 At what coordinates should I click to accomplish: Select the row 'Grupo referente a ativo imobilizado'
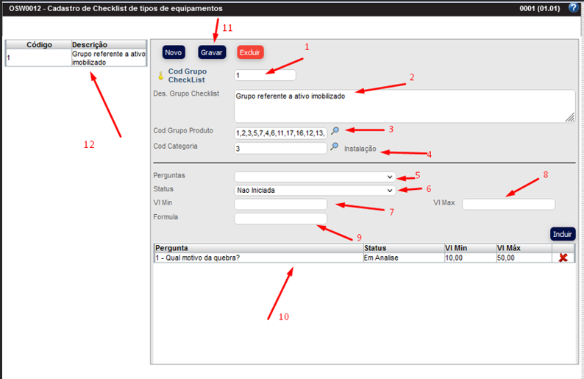pyautogui.click(x=74, y=58)
